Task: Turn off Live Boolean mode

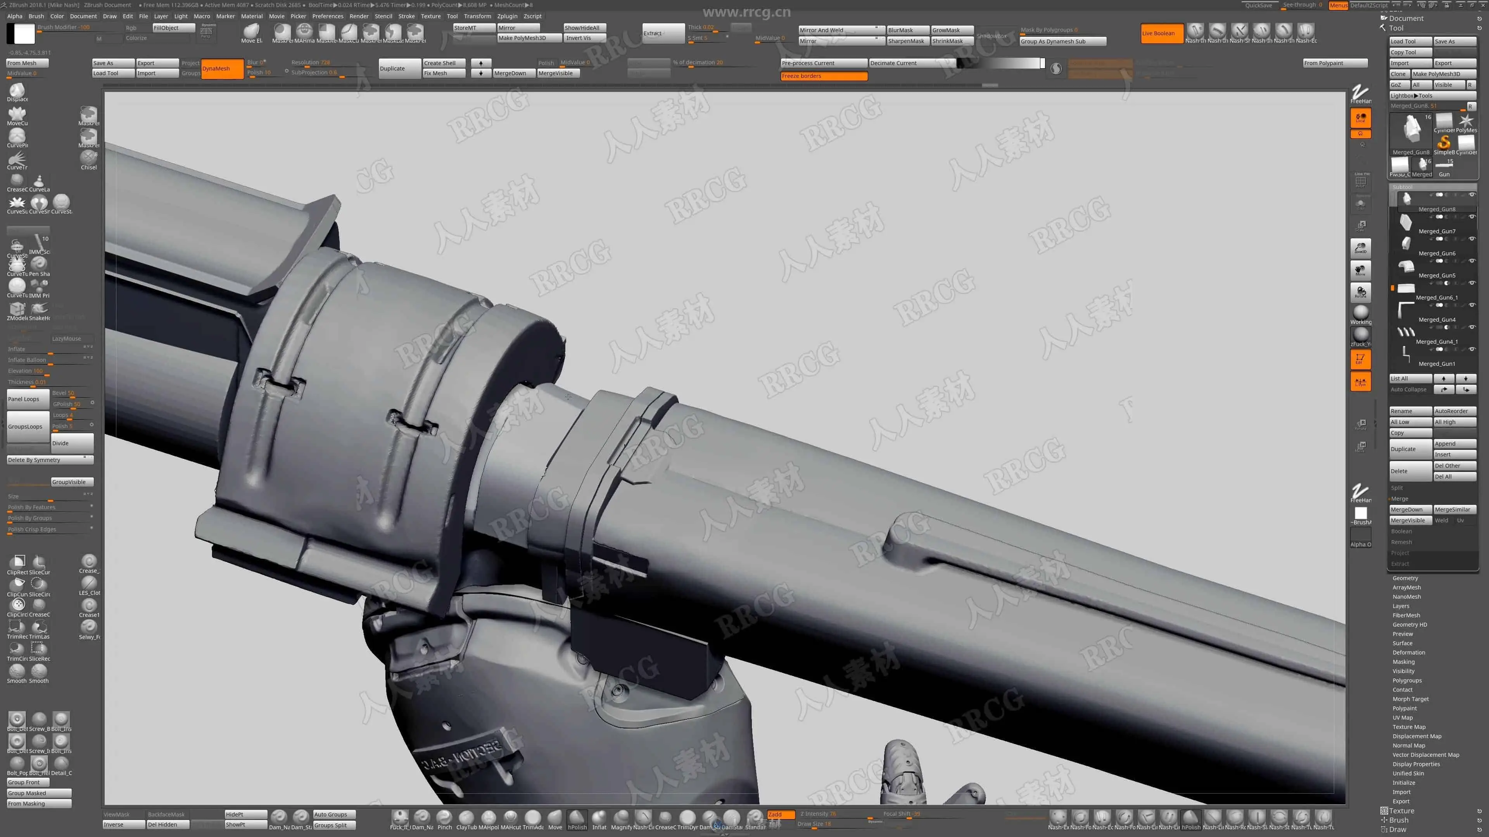Action: point(1162,33)
